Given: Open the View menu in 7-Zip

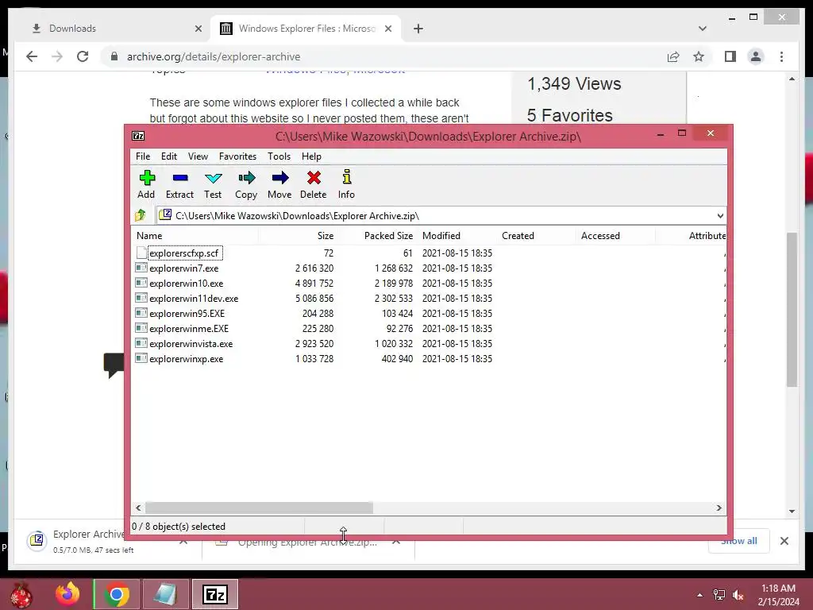Looking at the screenshot, I should click(198, 156).
